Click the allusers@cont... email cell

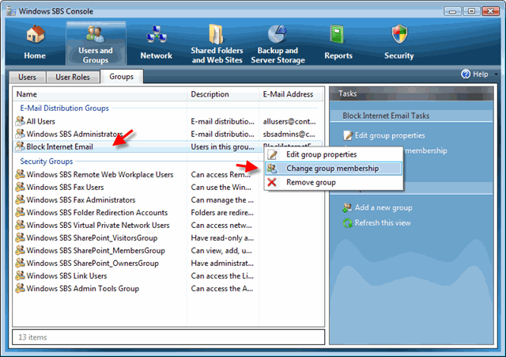pyautogui.click(x=289, y=121)
